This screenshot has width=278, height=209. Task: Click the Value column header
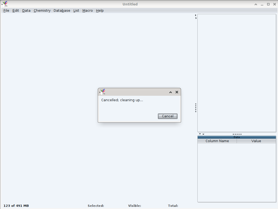click(x=256, y=141)
